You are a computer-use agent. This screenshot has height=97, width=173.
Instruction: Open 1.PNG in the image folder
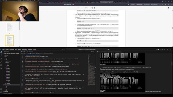click(8, 67)
